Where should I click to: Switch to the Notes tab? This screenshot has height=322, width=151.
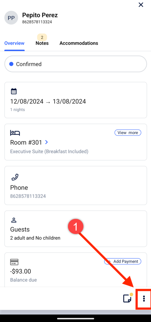42,43
